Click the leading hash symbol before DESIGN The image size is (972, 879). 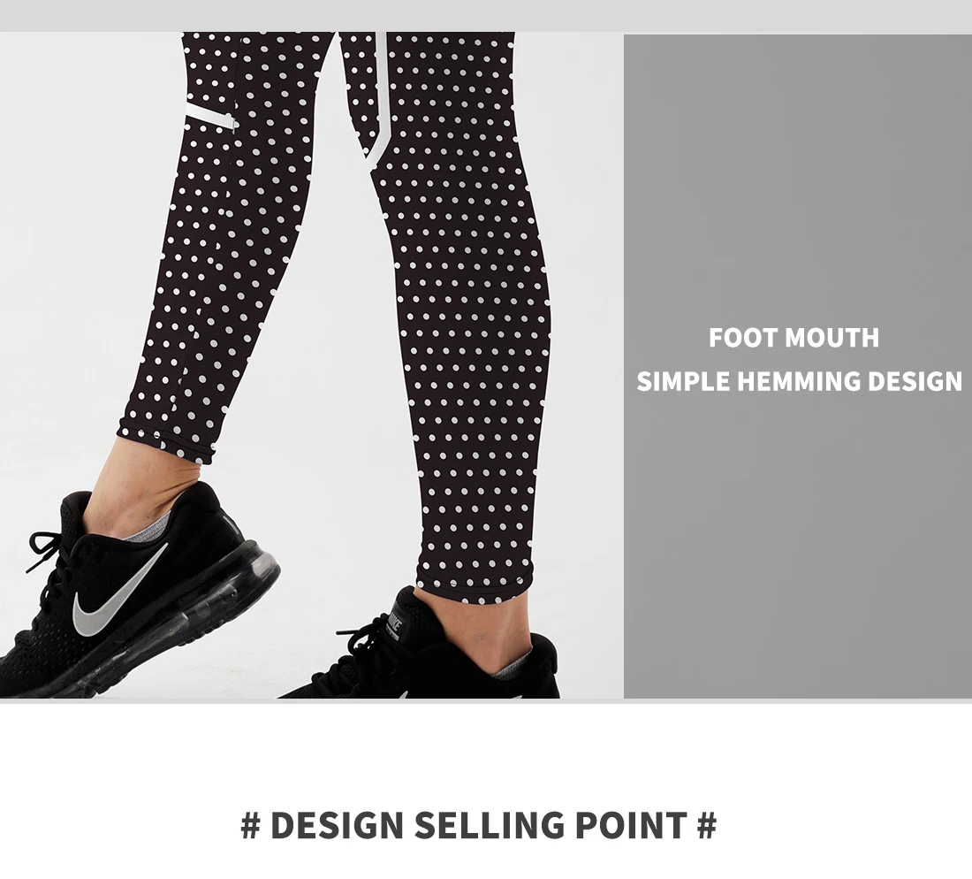250,826
